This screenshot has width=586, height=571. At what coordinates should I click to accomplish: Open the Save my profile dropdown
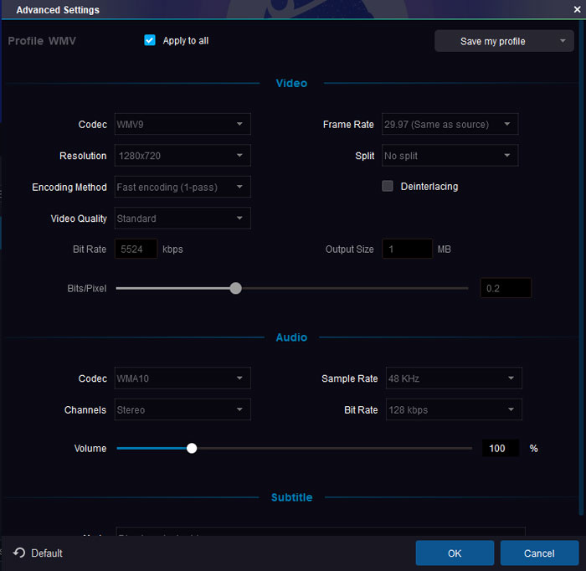point(504,41)
